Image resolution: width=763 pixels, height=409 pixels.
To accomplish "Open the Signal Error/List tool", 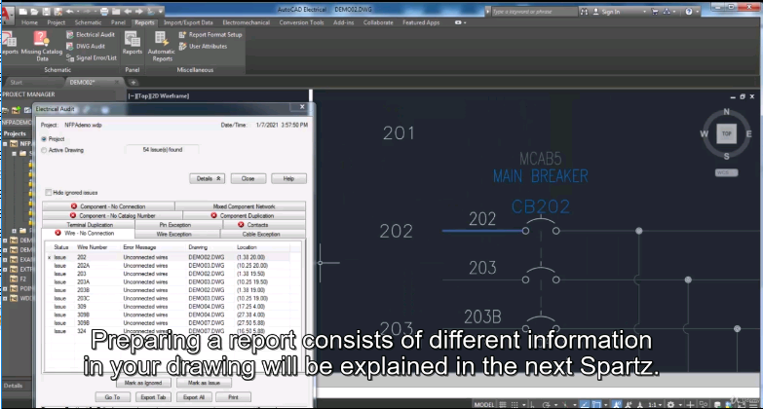I will 92,57.
